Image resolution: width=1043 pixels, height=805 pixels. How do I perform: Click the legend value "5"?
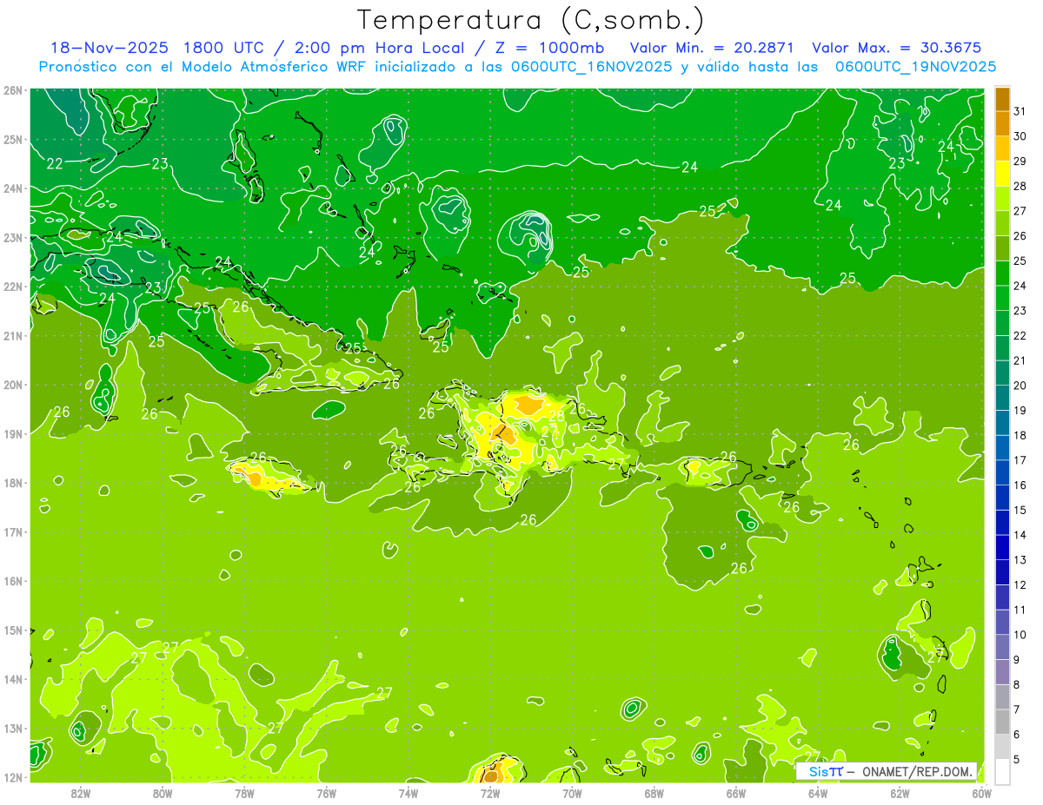1017,759
